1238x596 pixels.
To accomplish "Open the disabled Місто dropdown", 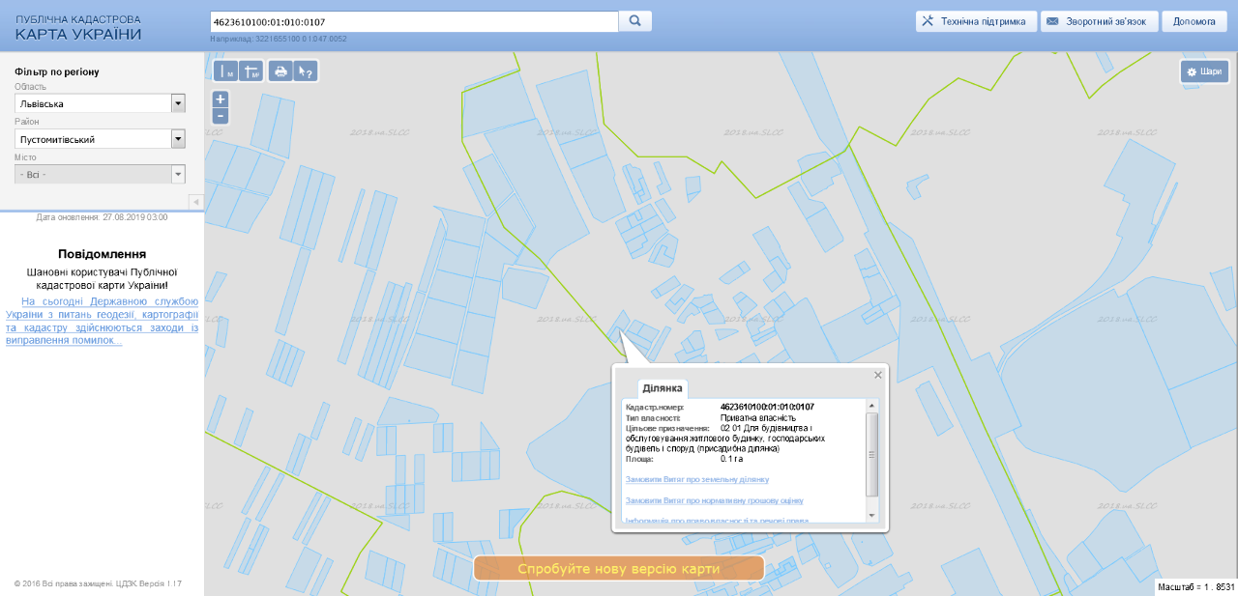I will click(178, 175).
